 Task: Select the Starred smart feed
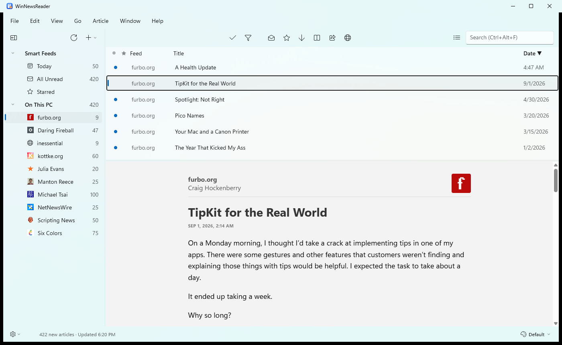(x=53, y=92)
